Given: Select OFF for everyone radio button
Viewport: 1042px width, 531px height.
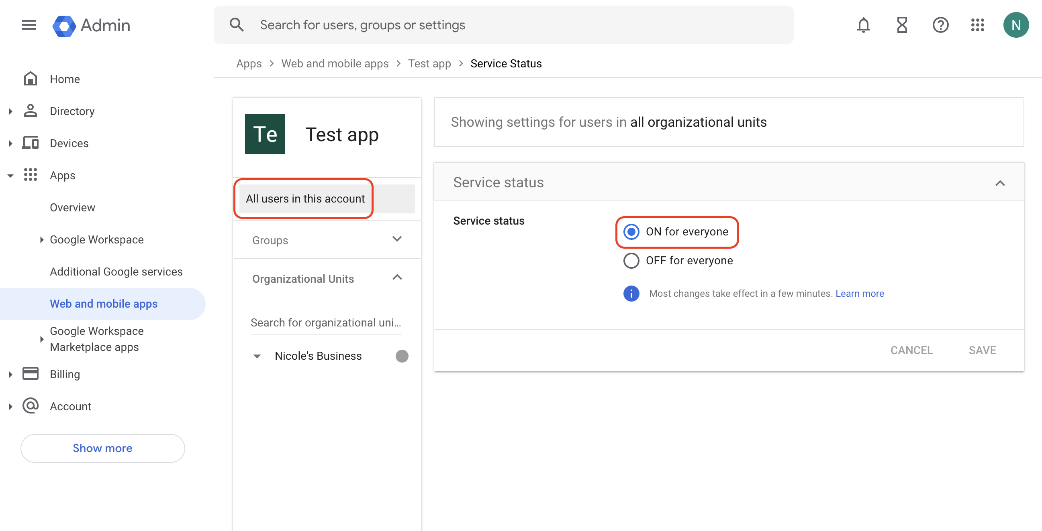Looking at the screenshot, I should 629,260.
